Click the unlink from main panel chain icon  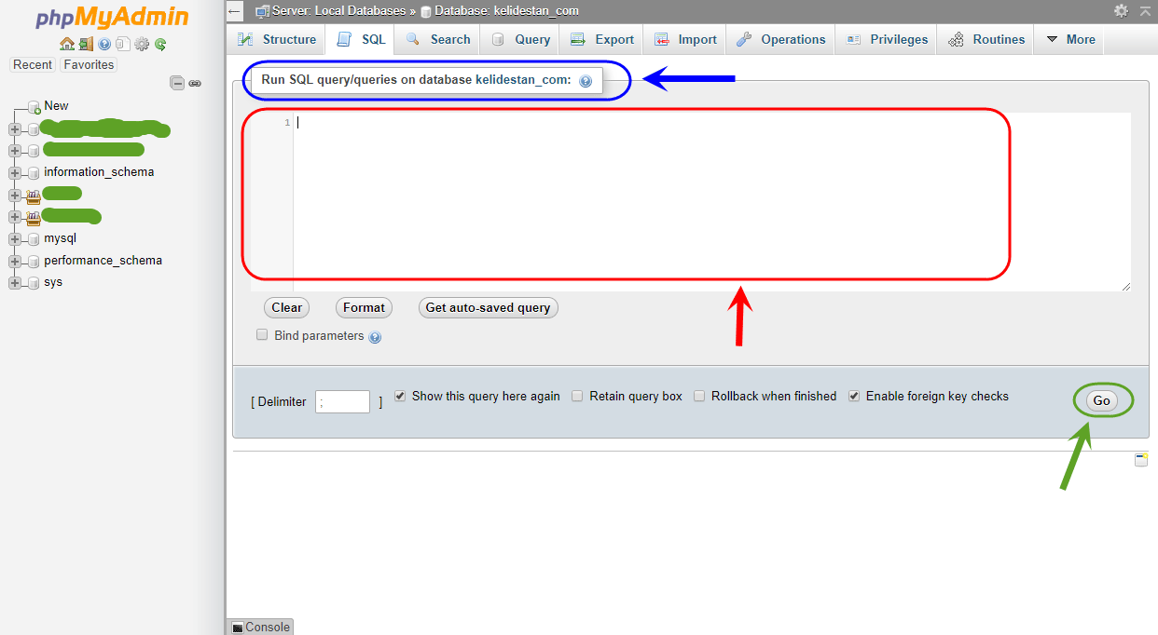pyautogui.click(x=195, y=83)
